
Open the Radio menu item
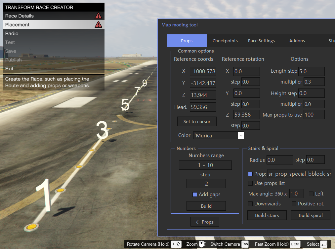coord(54,33)
